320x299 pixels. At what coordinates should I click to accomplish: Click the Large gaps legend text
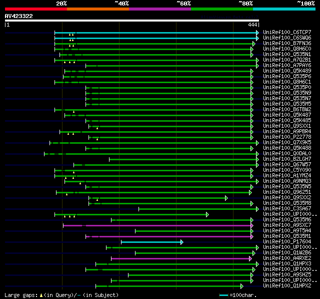(21, 295)
